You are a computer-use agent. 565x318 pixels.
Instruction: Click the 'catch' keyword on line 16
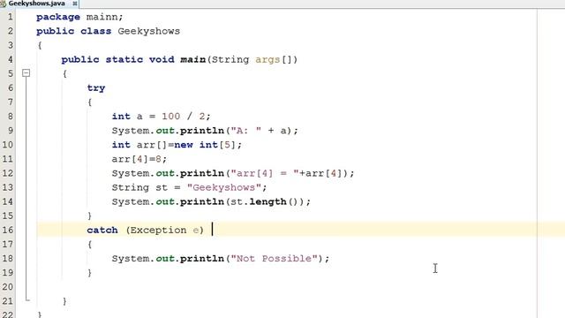click(x=102, y=230)
